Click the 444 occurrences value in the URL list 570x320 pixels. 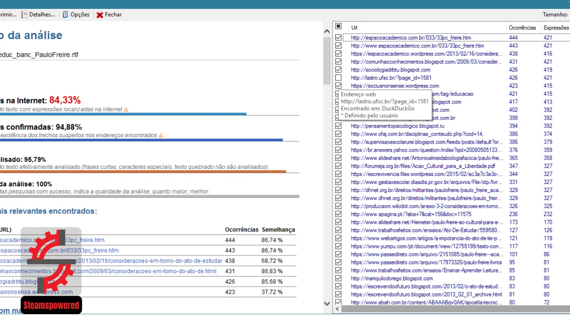513,38
